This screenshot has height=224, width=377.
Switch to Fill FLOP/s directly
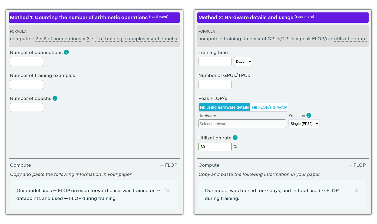tap(269, 107)
